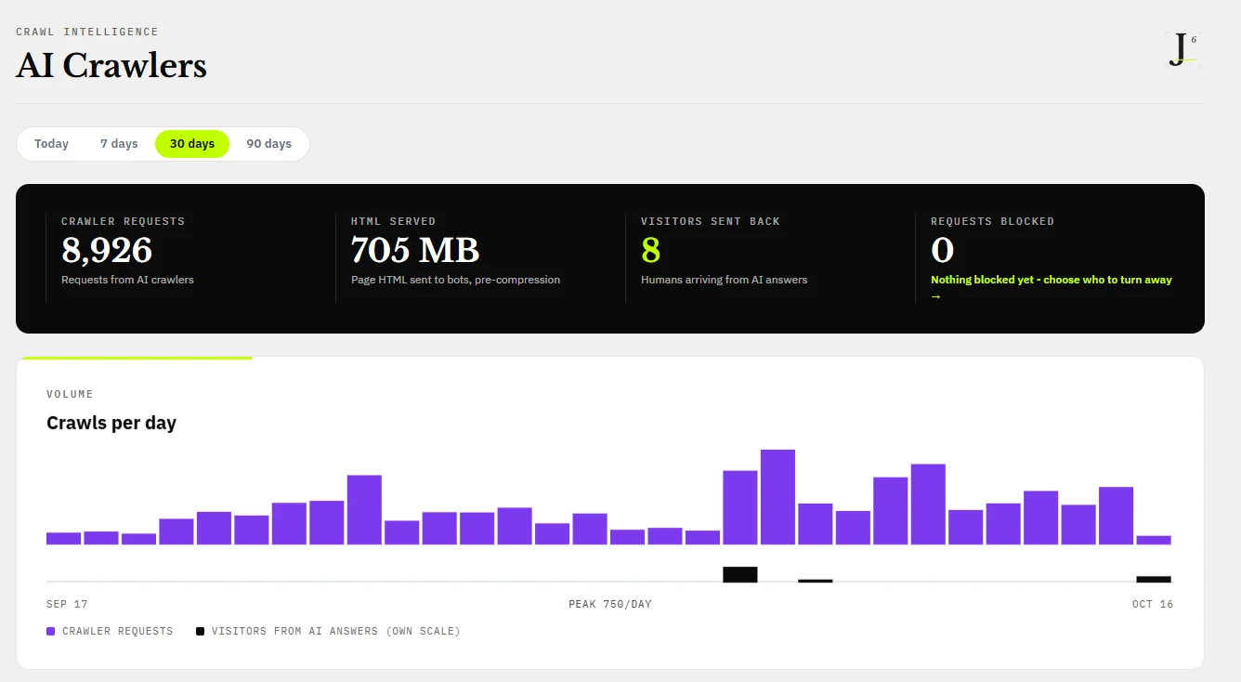Click 'VISITORS FROM AI ANSWERS (OWN SCALE)' legend text
This screenshot has width=1241, height=682.
[x=336, y=632]
